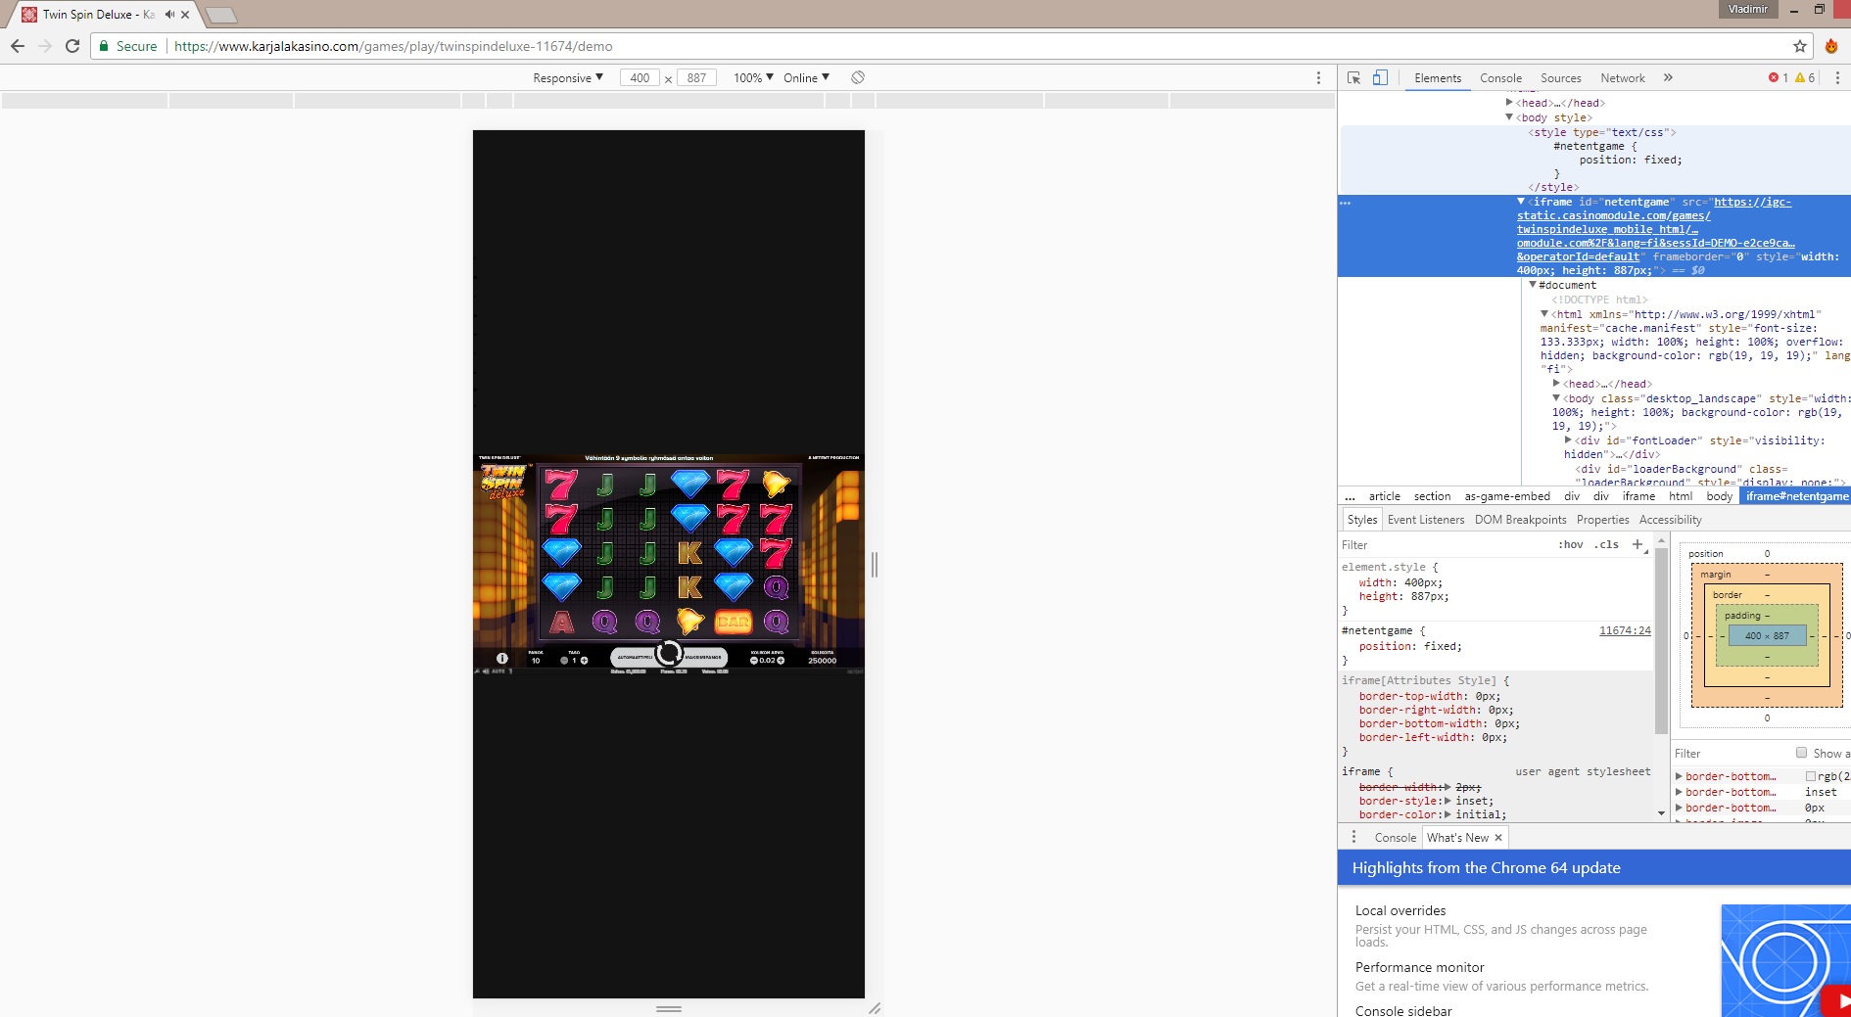Viewport: 1851px width, 1017px height.
Task: Open the slot game info icon
Action: coord(502,659)
